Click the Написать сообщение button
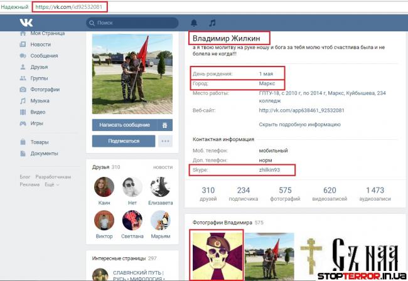Viewport: 408px width, 281px height. tap(125, 125)
